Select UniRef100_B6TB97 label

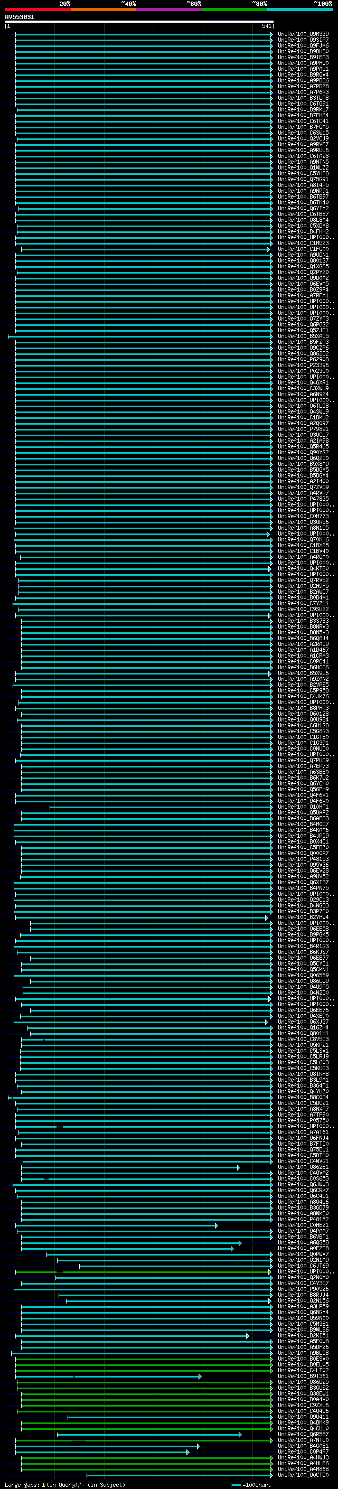click(x=303, y=196)
